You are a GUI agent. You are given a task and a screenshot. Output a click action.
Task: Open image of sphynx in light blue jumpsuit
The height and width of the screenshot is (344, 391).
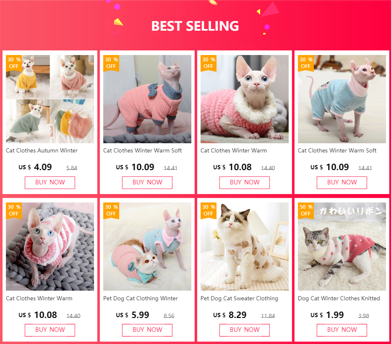point(342,99)
